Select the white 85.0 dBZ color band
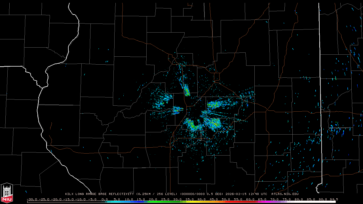This screenshot has width=363, height=204. click(311, 202)
